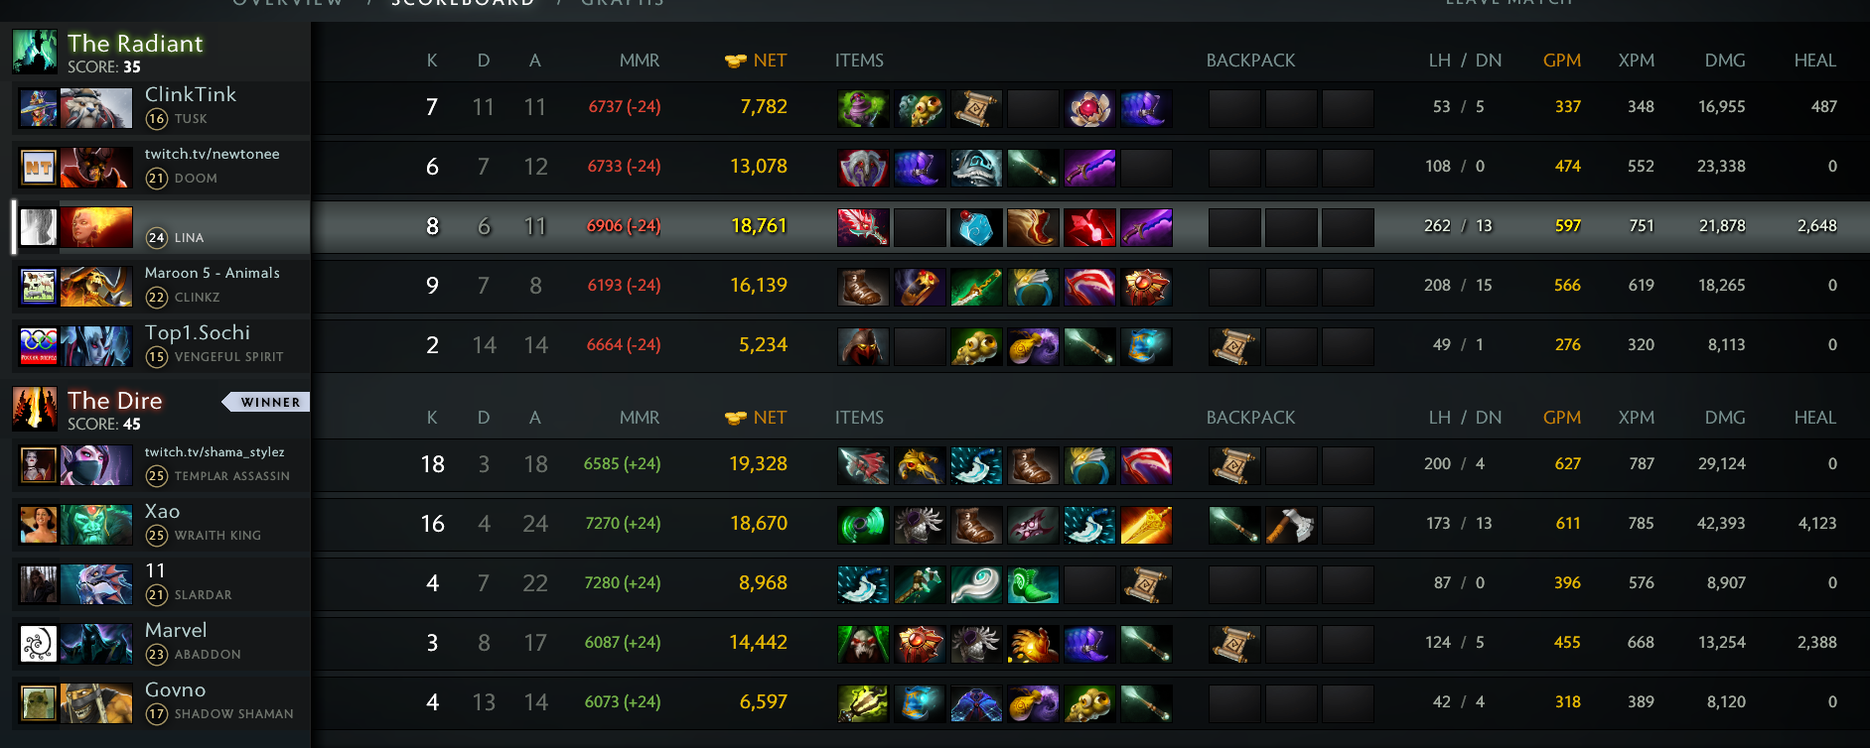Image resolution: width=1870 pixels, height=748 pixels.
Task: Open twitch.tv/shama_stylez player profile
Action: point(215,451)
